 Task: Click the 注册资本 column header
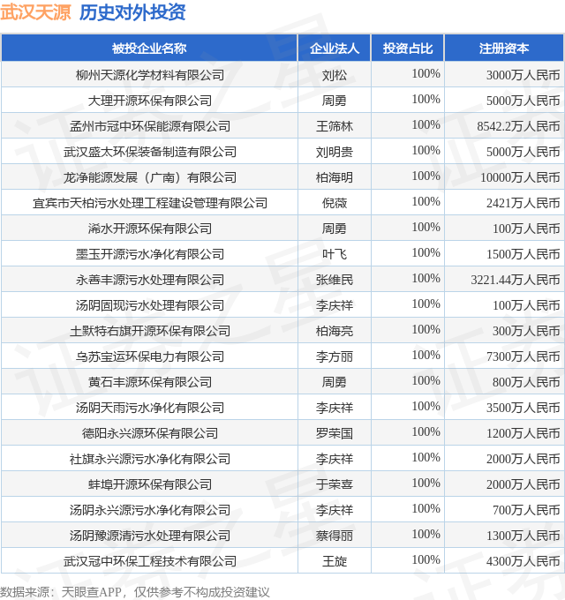pos(504,49)
